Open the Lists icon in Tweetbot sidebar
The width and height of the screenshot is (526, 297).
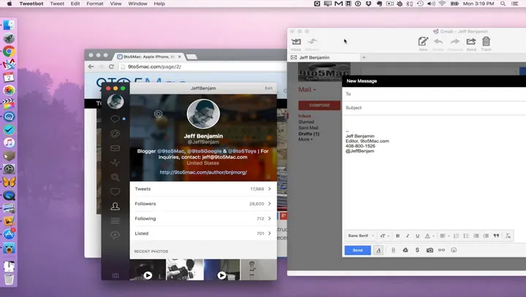point(115,220)
